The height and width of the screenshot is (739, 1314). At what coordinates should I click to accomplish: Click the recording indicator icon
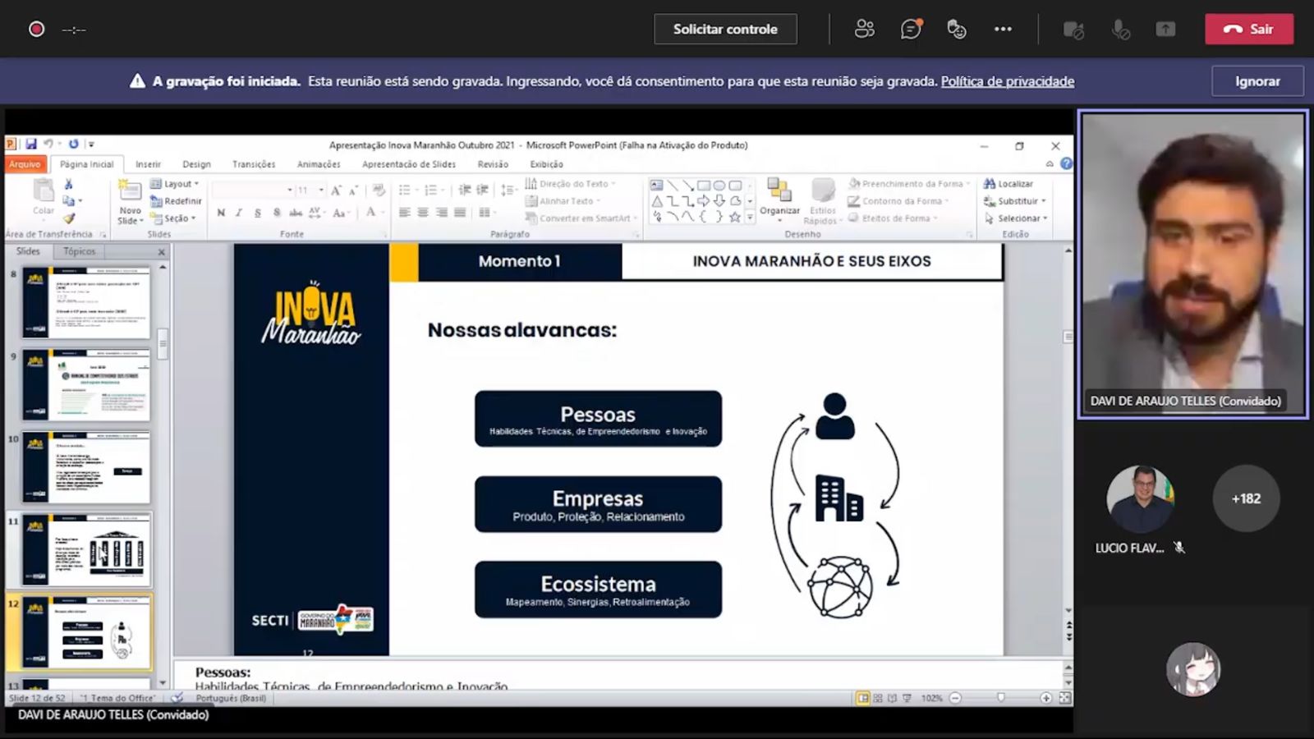pyautogui.click(x=36, y=30)
